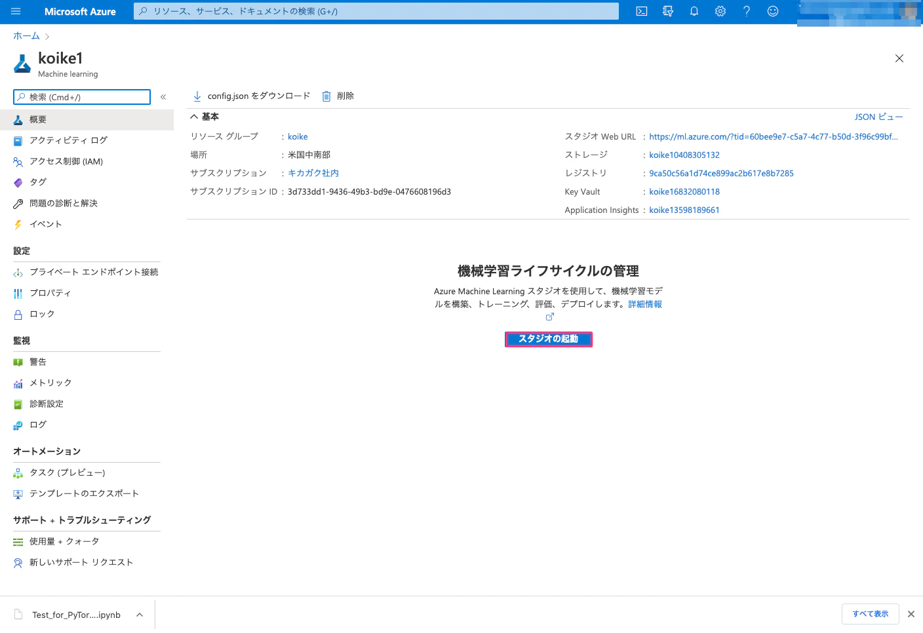The height and width of the screenshot is (633, 923).
Task: Open portal settings gear
Action: (x=720, y=11)
